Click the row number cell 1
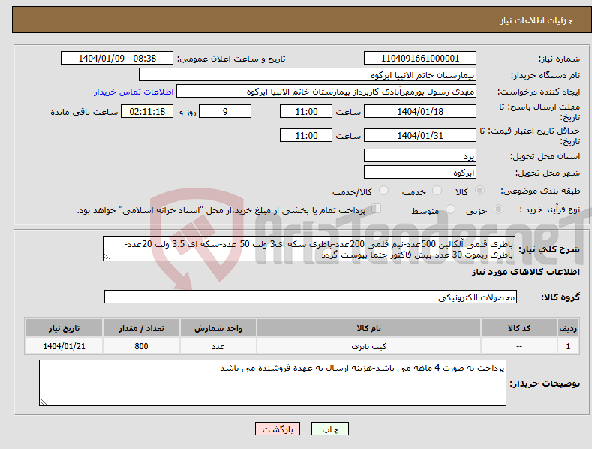Image resolution: width=592 pixels, height=449 pixels. coord(568,346)
